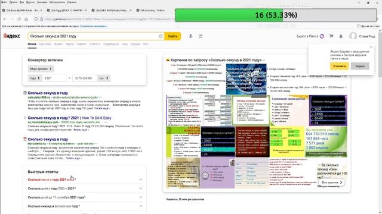382x214 pixels.
Task: Reload the page with the refresh icon
Action: 19,19
